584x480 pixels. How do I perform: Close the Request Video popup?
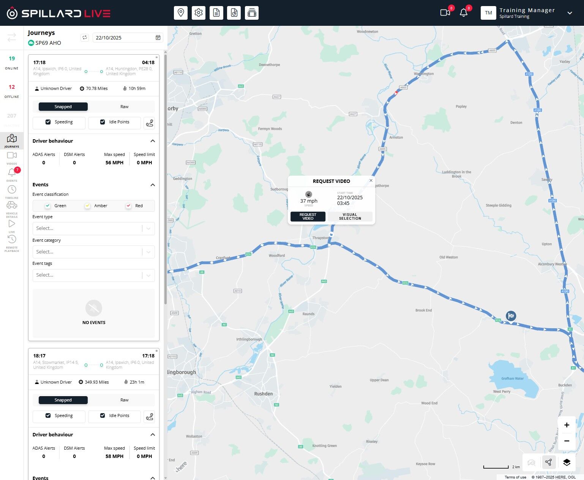coord(371,181)
